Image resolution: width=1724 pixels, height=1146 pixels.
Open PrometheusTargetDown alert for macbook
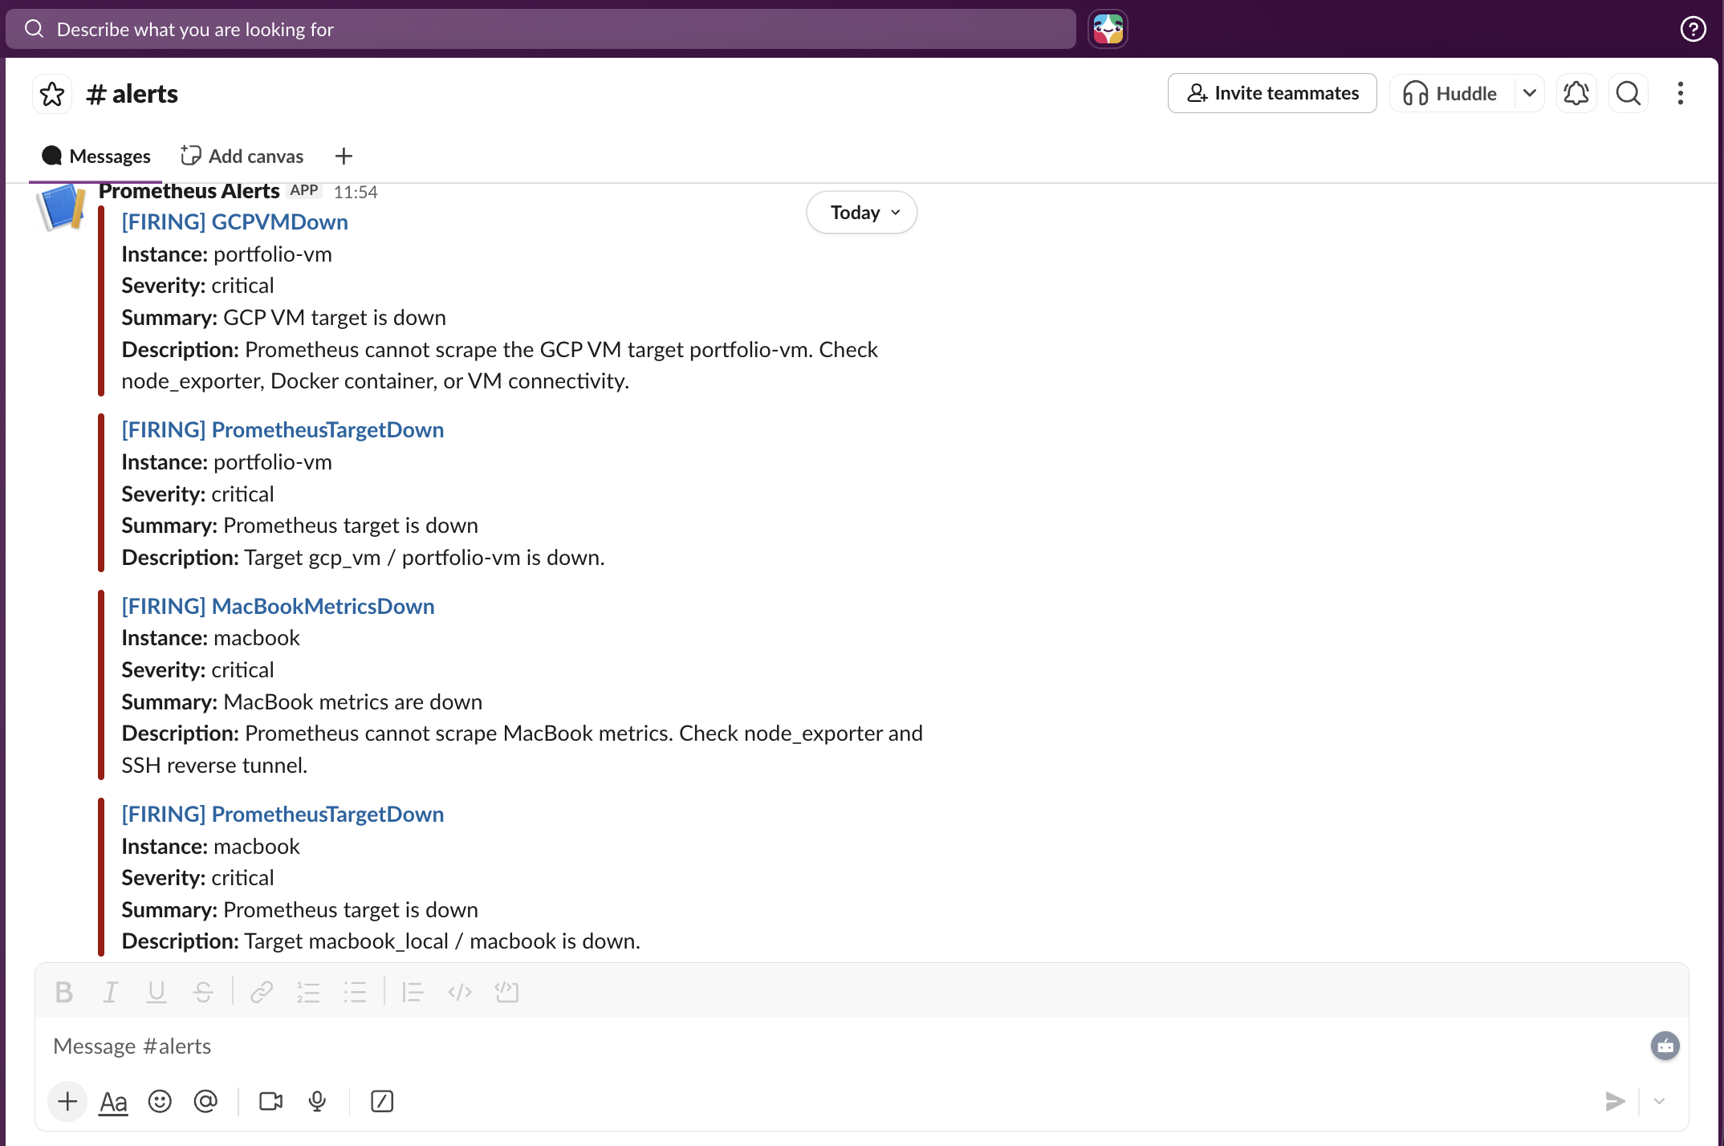point(283,814)
